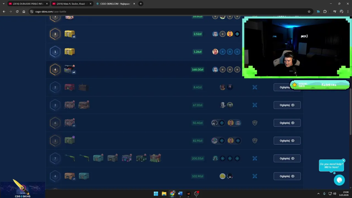The width and height of the screenshot is (352, 198).
Task: Watch the 82.95zł battle via Oglądaj
Action: click(287, 141)
